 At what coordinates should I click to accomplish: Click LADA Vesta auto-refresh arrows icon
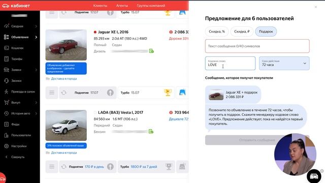click(x=64, y=167)
